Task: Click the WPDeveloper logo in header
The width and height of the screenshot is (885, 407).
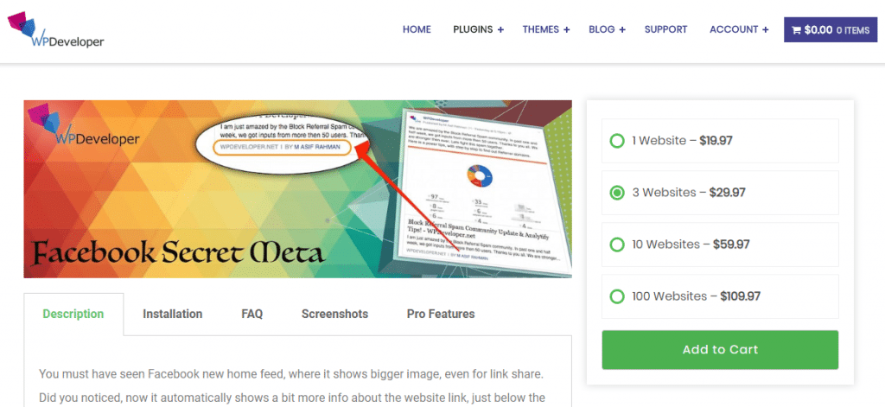Action: (55, 30)
